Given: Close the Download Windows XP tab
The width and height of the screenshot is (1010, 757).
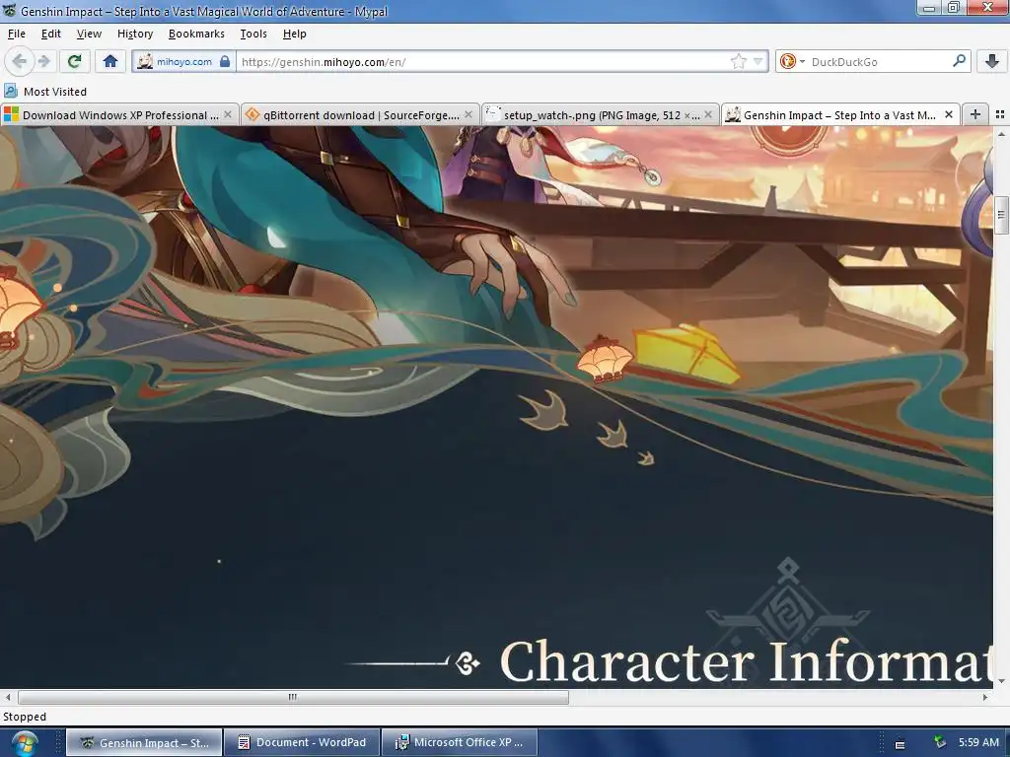Looking at the screenshot, I should (228, 114).
